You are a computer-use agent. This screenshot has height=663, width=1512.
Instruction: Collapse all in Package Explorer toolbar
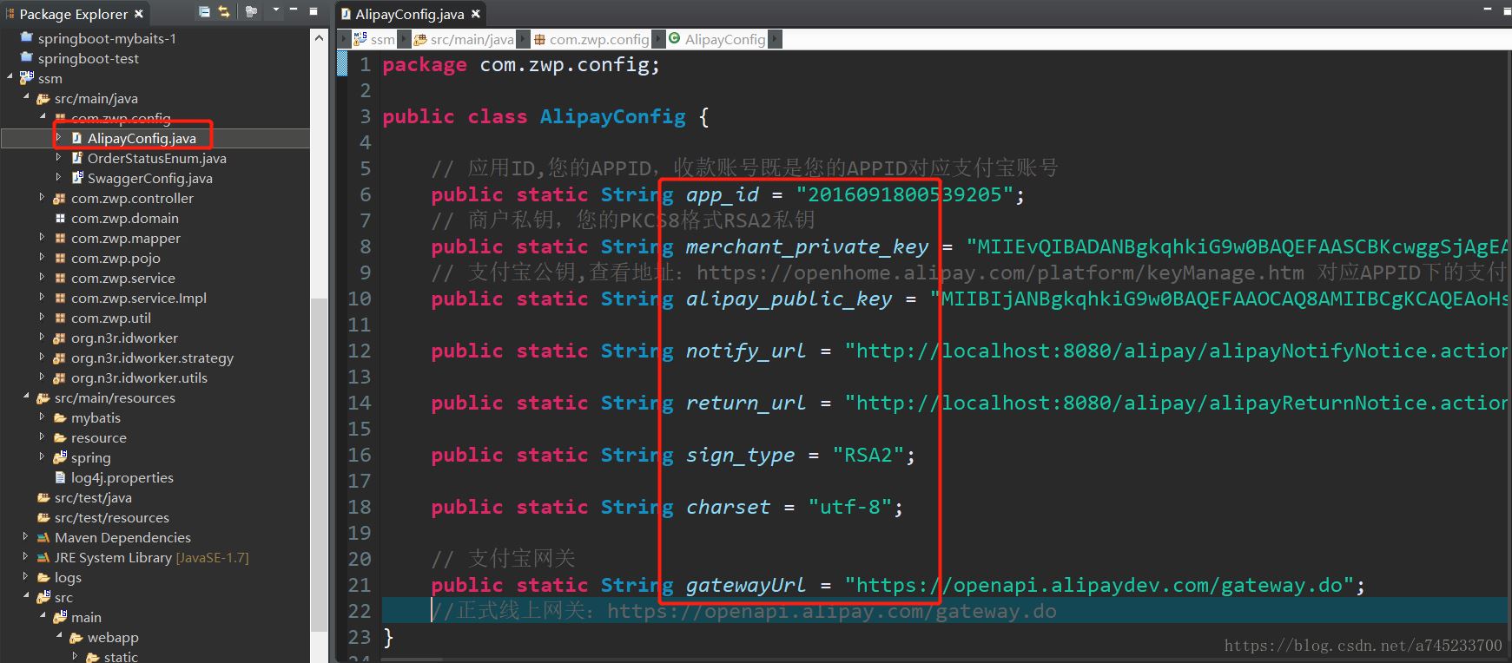click(x=204, y=11)
